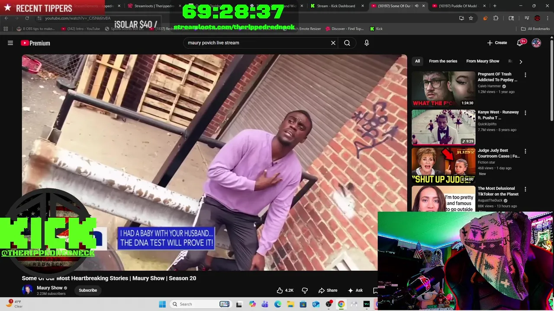Switch to 'Stream - Kick Dashboard' tab
This screenshot has width=554, height=311.
coord(336,6)
